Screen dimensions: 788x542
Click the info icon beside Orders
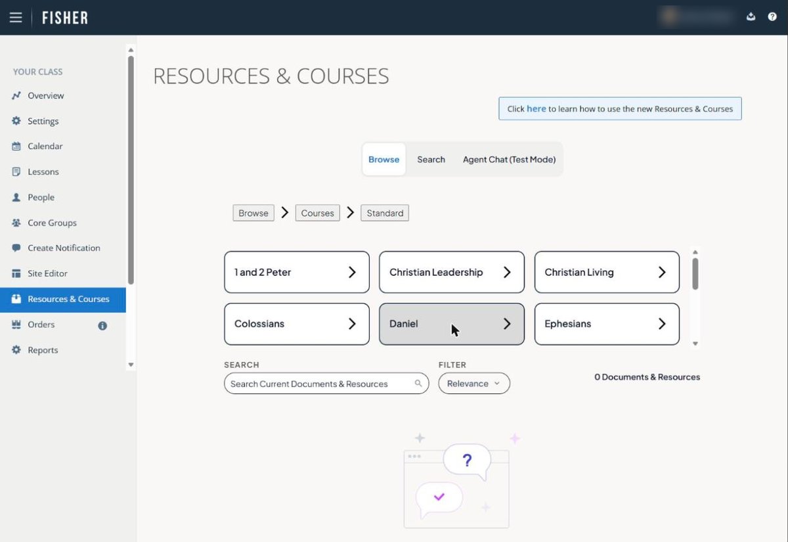[x=102, y=325]
